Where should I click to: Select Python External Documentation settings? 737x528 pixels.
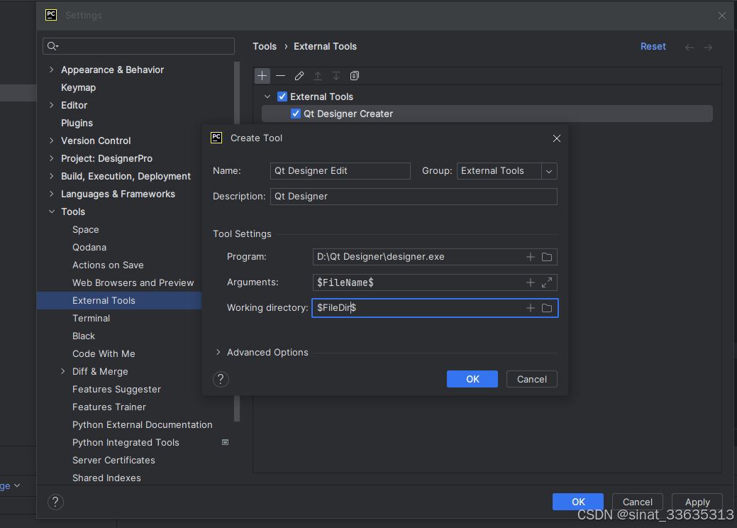143,425
